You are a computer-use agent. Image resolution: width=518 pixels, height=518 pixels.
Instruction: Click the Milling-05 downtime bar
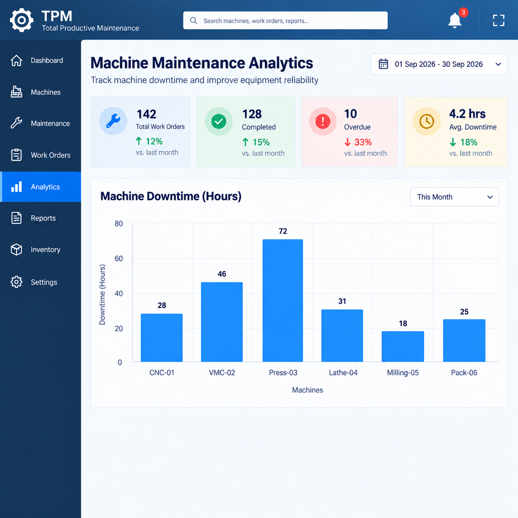click(403, 347)
